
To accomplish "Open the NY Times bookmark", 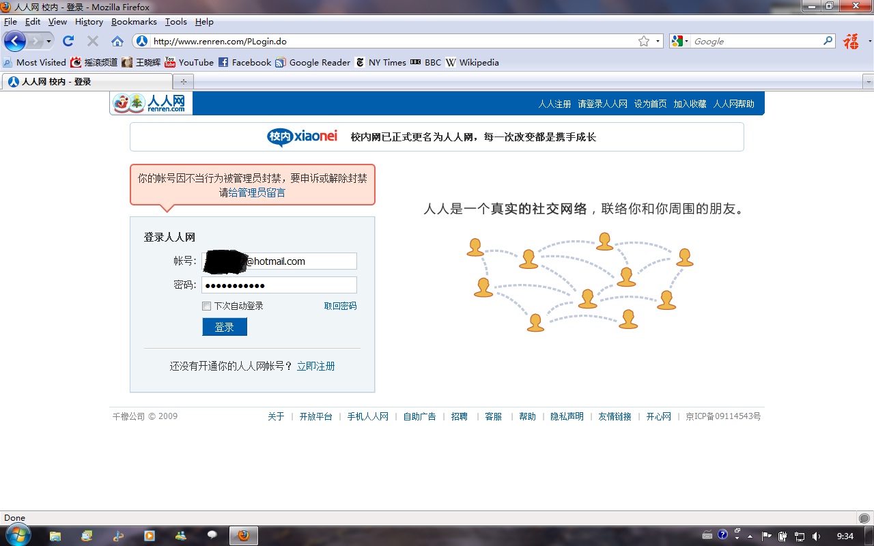I will tap(381, 62).
